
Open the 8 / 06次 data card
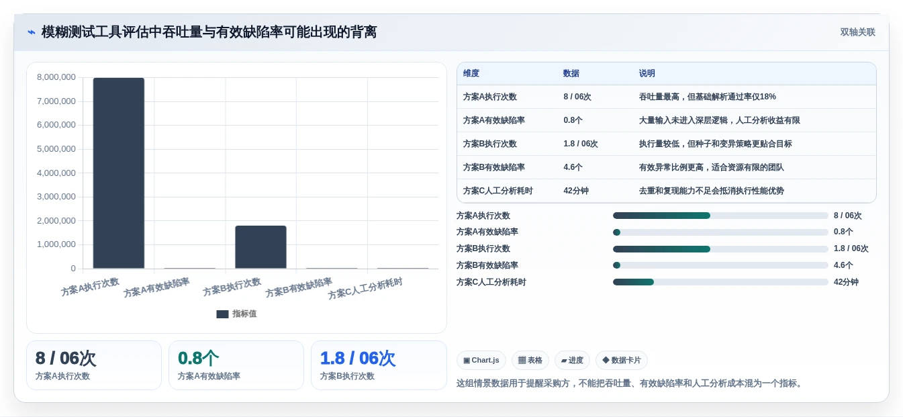[94, 365]
